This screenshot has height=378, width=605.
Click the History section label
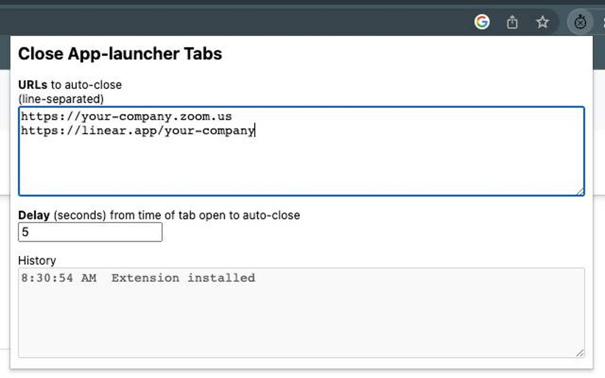coord(37,261)
